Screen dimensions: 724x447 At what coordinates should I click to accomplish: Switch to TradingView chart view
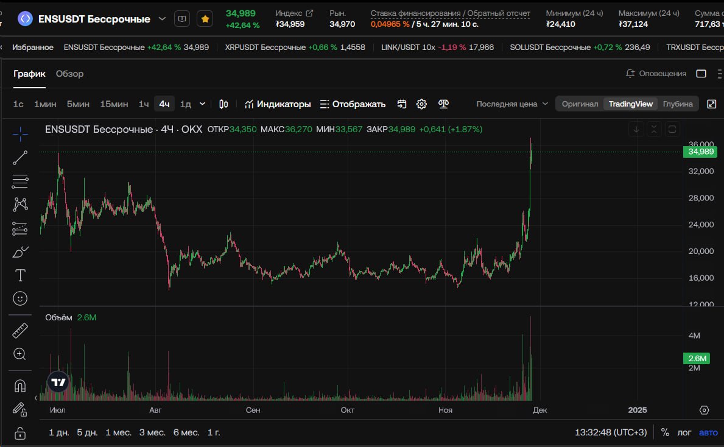click(x=631, y=104)
